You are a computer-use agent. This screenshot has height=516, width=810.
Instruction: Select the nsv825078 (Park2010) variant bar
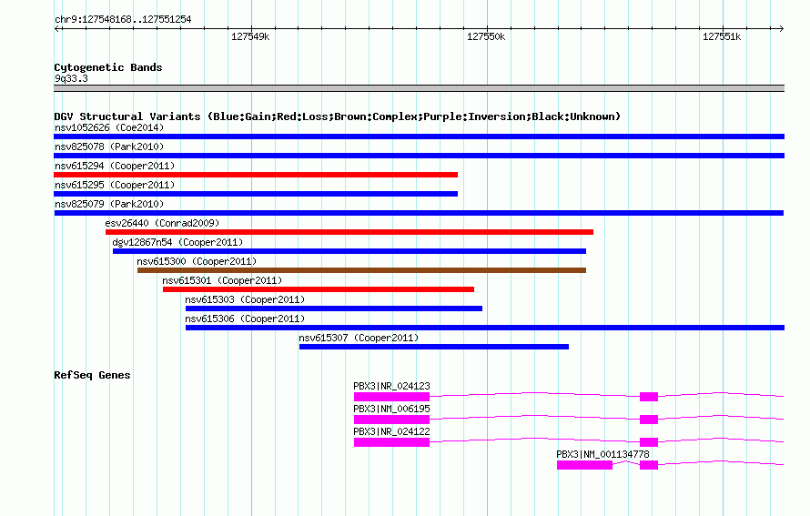(x=419, y=156)
